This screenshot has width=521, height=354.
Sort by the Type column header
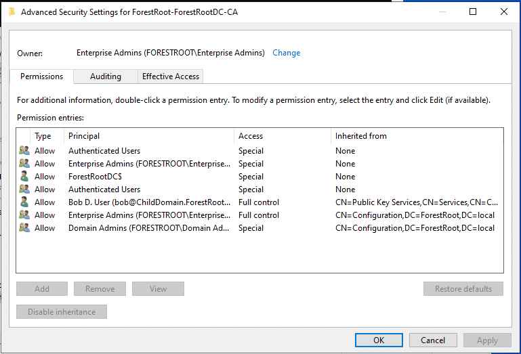47,136
